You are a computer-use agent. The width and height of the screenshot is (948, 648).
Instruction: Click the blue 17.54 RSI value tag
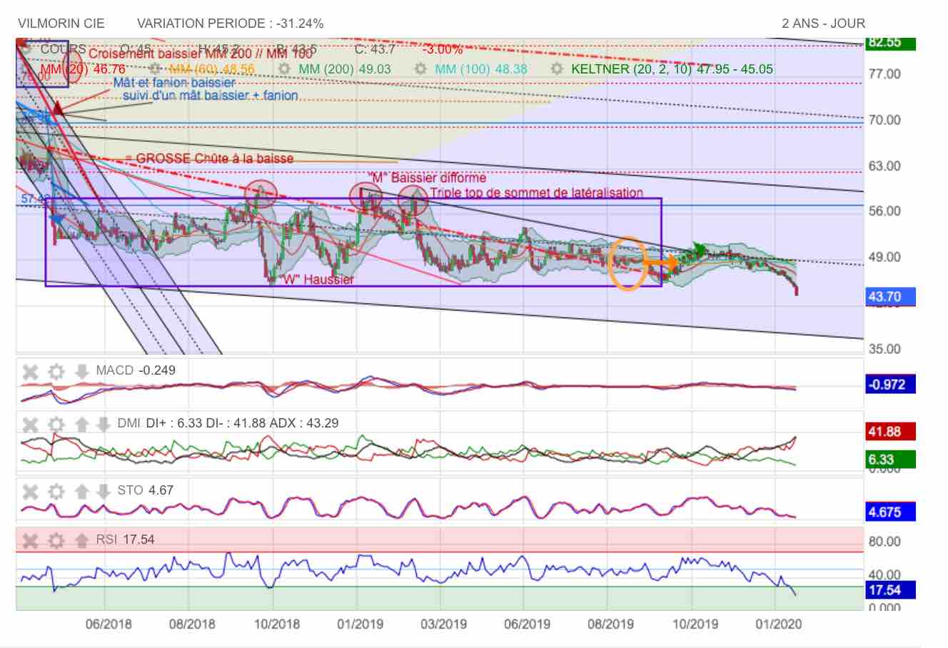coord(890,590)
